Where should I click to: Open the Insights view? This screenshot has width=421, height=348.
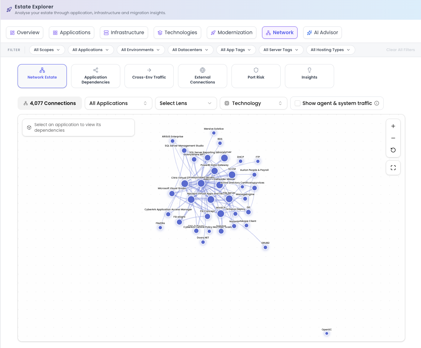309,76
